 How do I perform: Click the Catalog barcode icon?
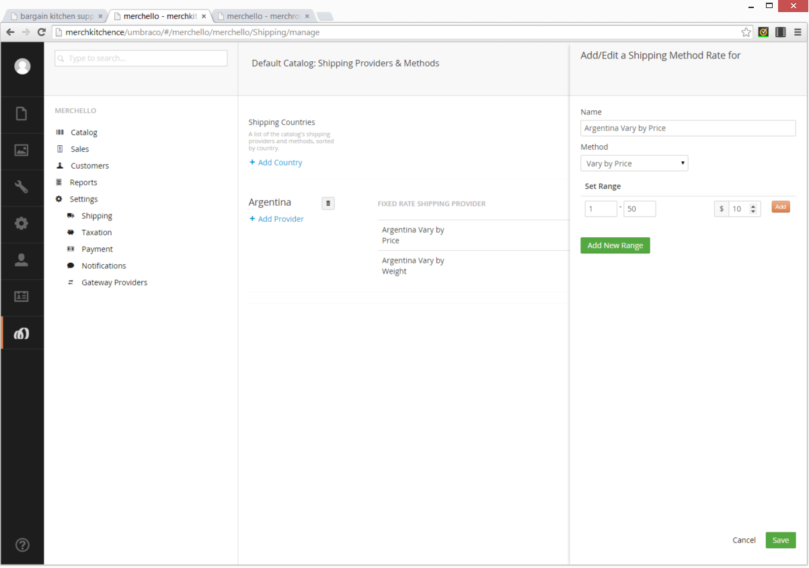[x=60, y=132]
